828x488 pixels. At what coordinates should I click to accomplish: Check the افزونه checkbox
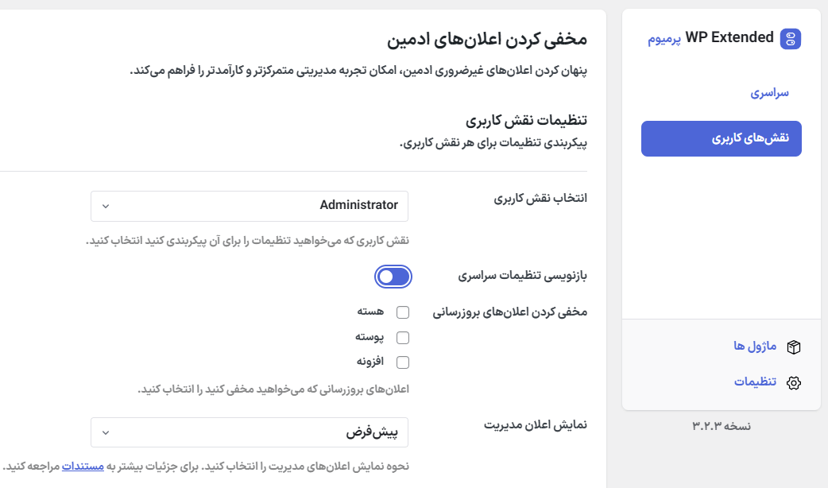pos(403,362)
